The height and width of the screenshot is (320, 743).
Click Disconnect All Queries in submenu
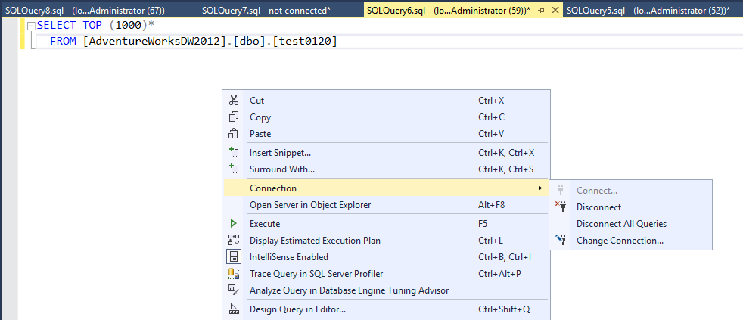631,224
